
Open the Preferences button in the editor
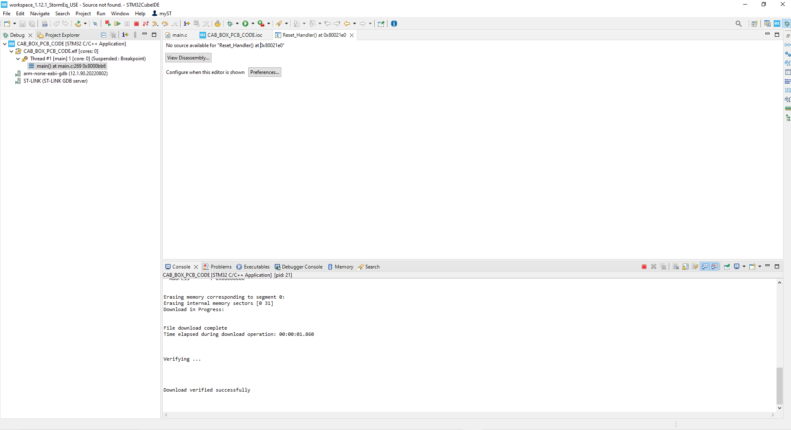(x=264, y=72)
